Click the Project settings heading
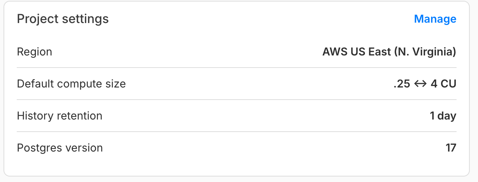 pyautogui.click(x=63, y=19)
